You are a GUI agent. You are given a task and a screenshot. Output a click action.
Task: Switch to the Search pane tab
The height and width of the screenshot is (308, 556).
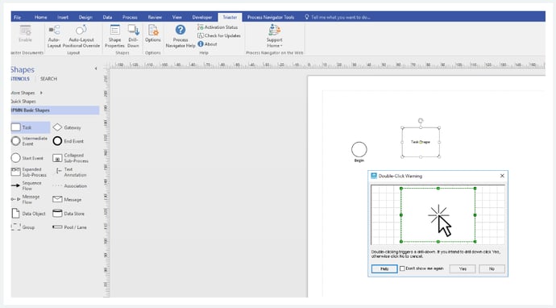coord(48,79)
